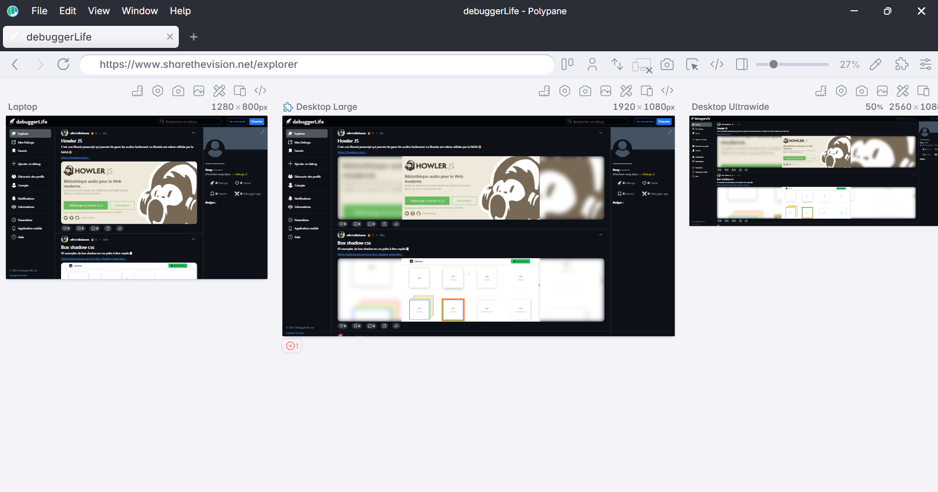This screenshot has width=938, height=492.
Task: Click the 50% scale on Desktop Ultrawide
Action: point(874,107)
